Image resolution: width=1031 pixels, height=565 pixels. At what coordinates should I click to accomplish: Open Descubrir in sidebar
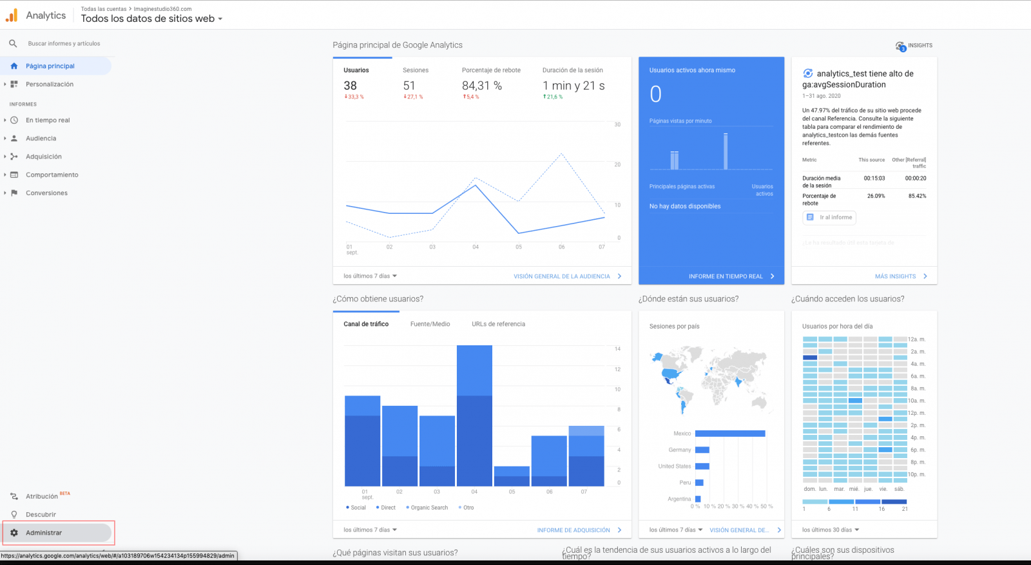(x=41, y=515)
